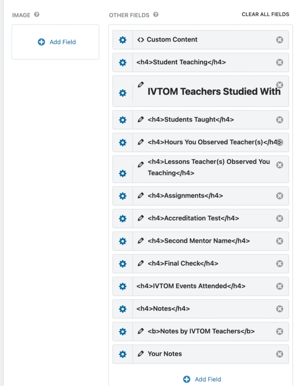This screenshot has width=301, height=386.
Task: Remove the Notes heading field
Action: coord(279,309)
